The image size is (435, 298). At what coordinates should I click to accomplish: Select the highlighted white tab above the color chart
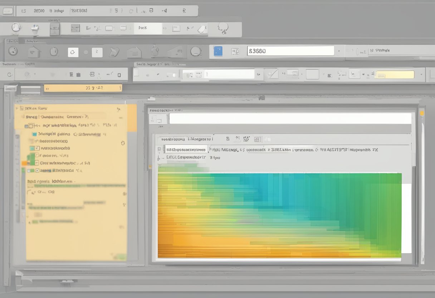186,150
